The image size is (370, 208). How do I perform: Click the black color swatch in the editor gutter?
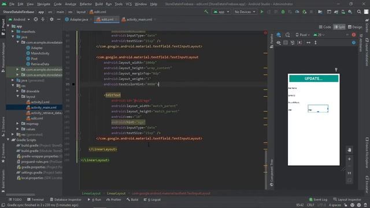(x=73, y=84)
